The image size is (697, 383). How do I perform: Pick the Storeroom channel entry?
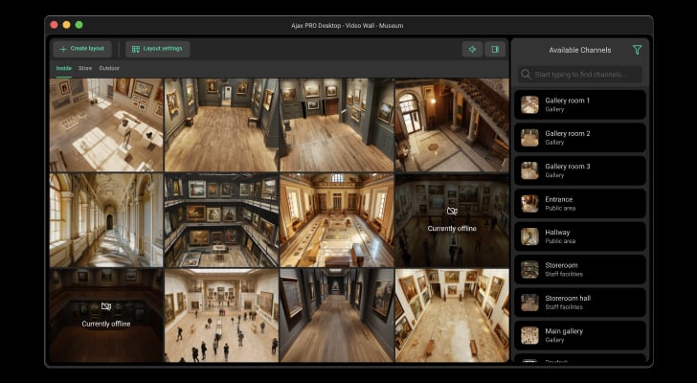click(x=580, y=269)
